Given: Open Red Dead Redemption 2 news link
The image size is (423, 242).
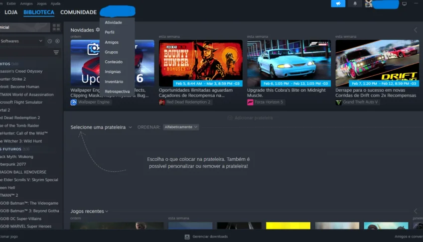Looking at the screenshot, I should click(x=188, y=102).
